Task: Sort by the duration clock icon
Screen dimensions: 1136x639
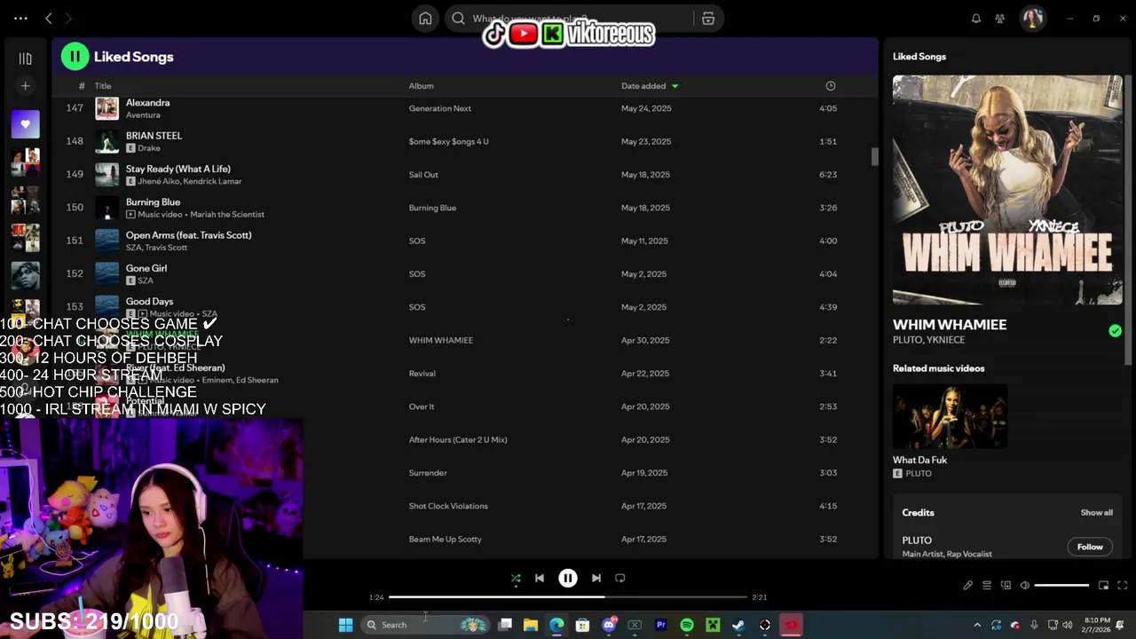Action: click(x=831, y=86)
